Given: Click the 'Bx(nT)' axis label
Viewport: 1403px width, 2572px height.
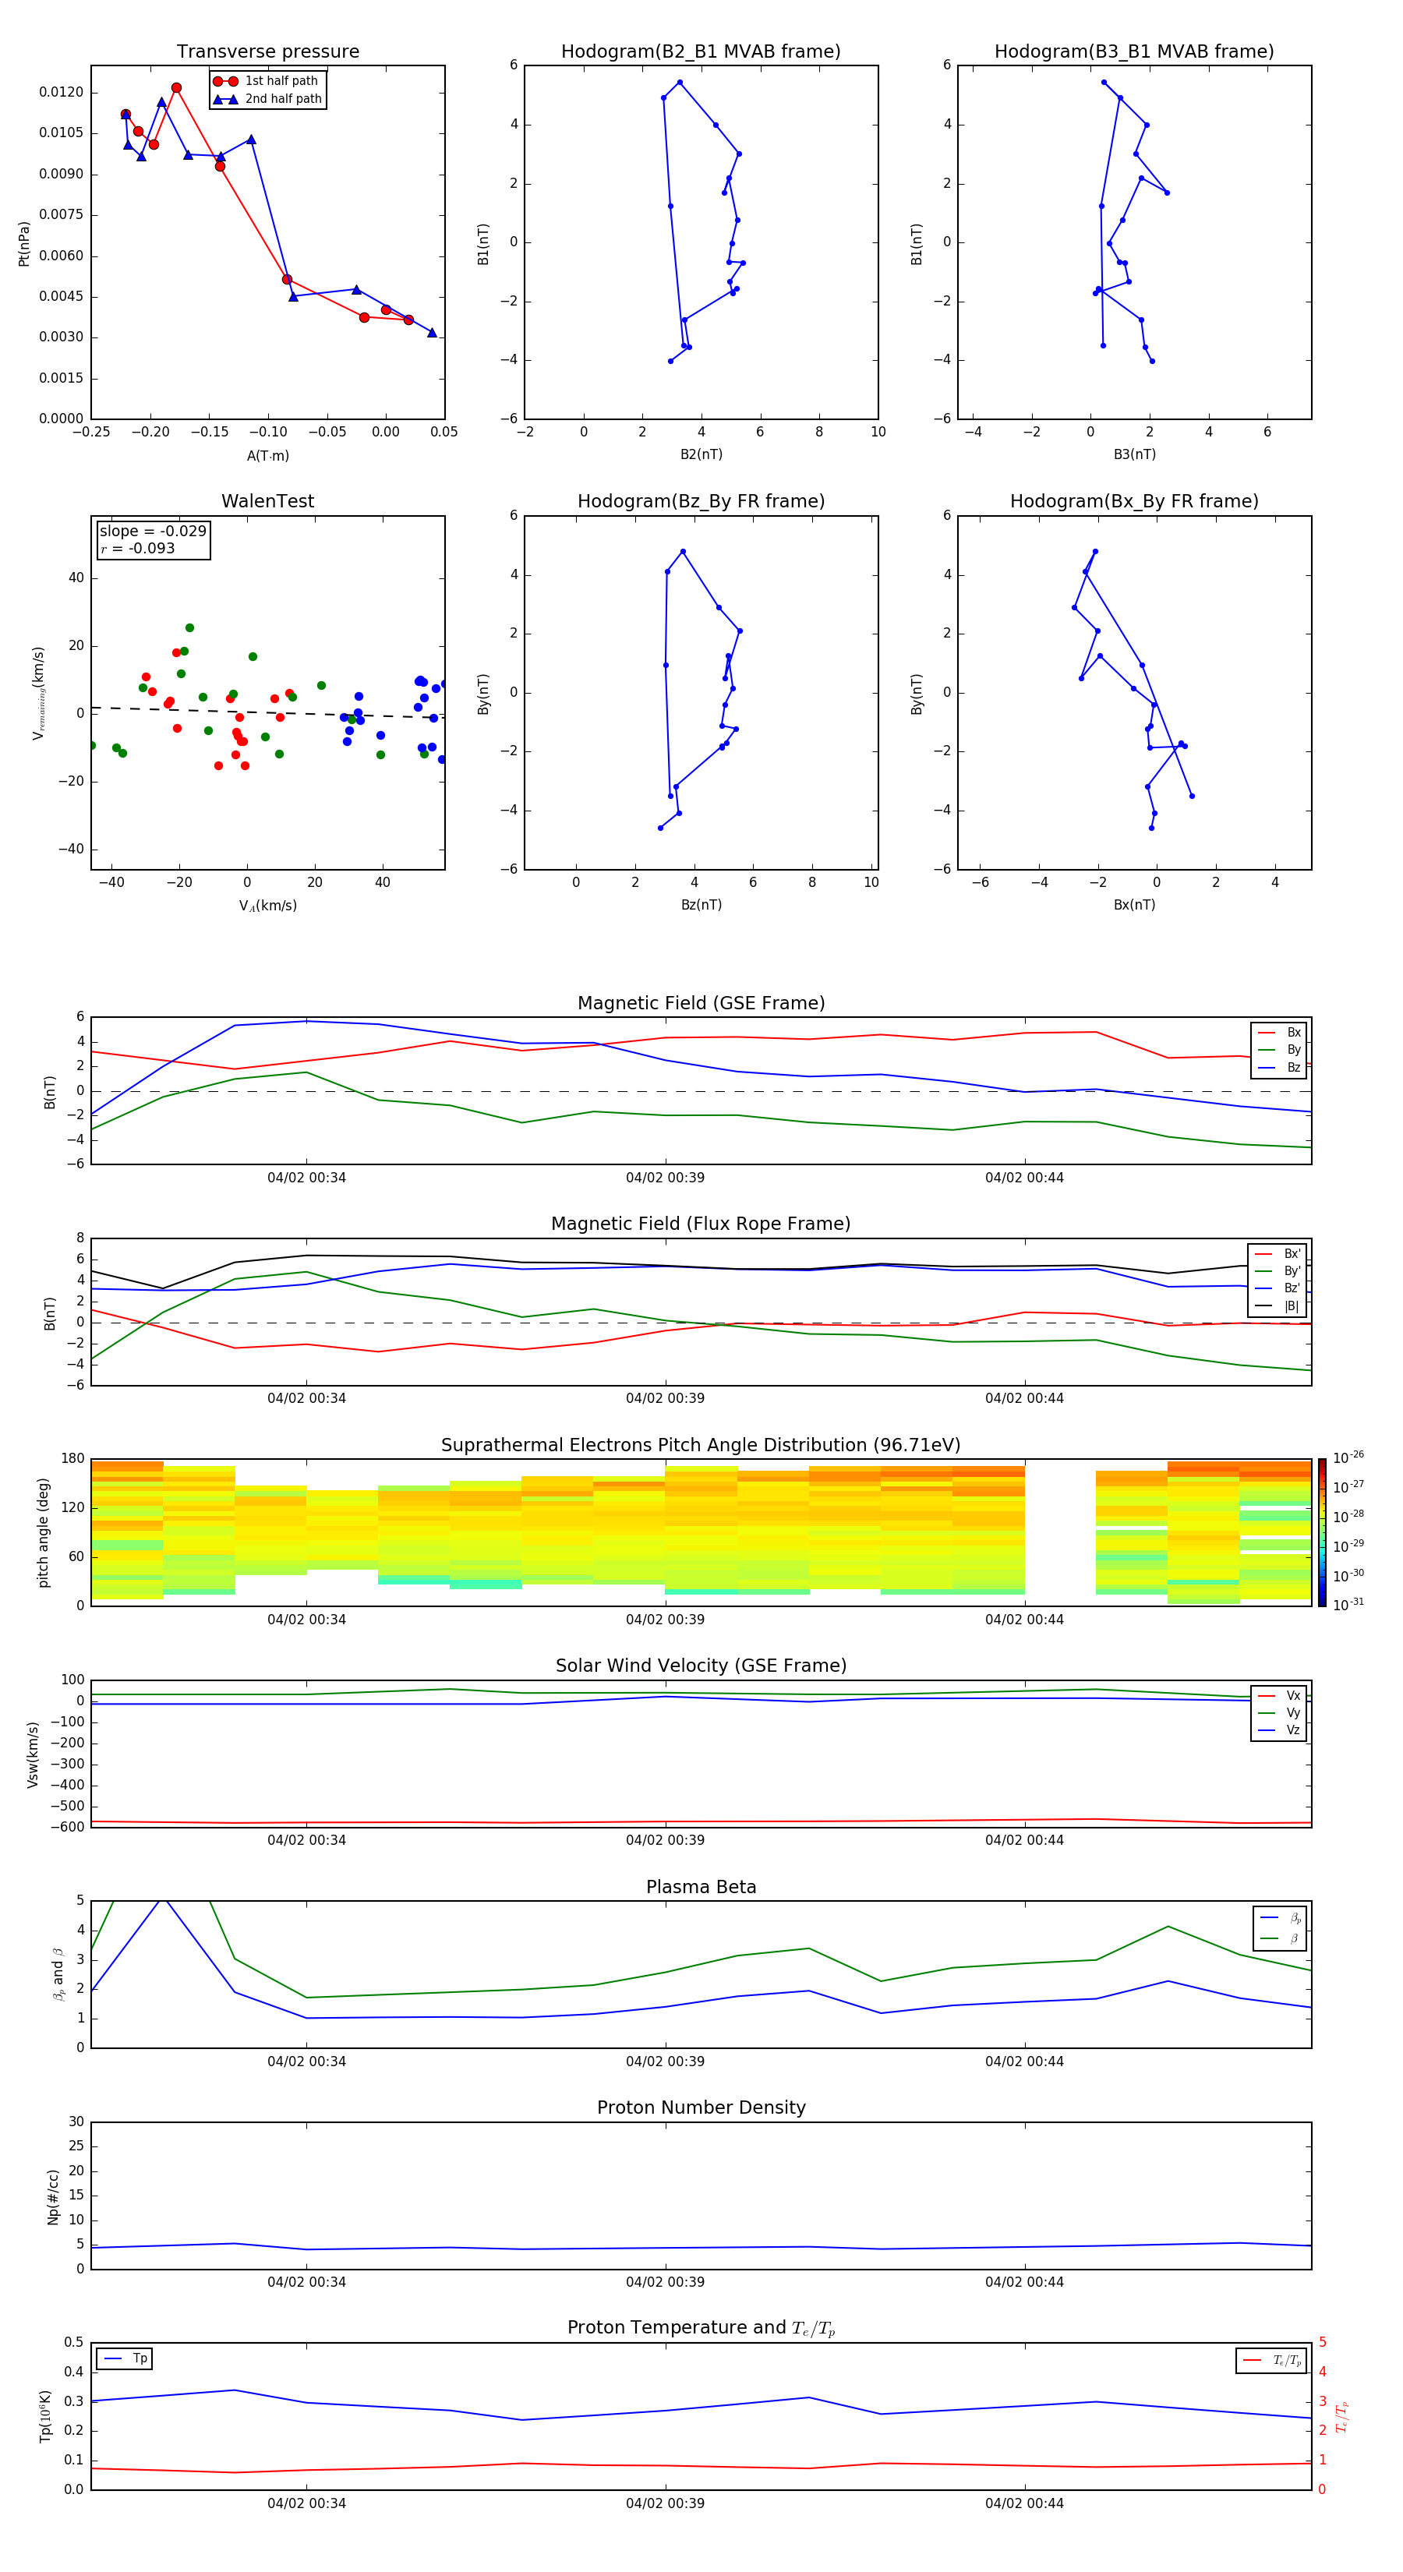Looking at the screenshot, I should [1134, 905].
